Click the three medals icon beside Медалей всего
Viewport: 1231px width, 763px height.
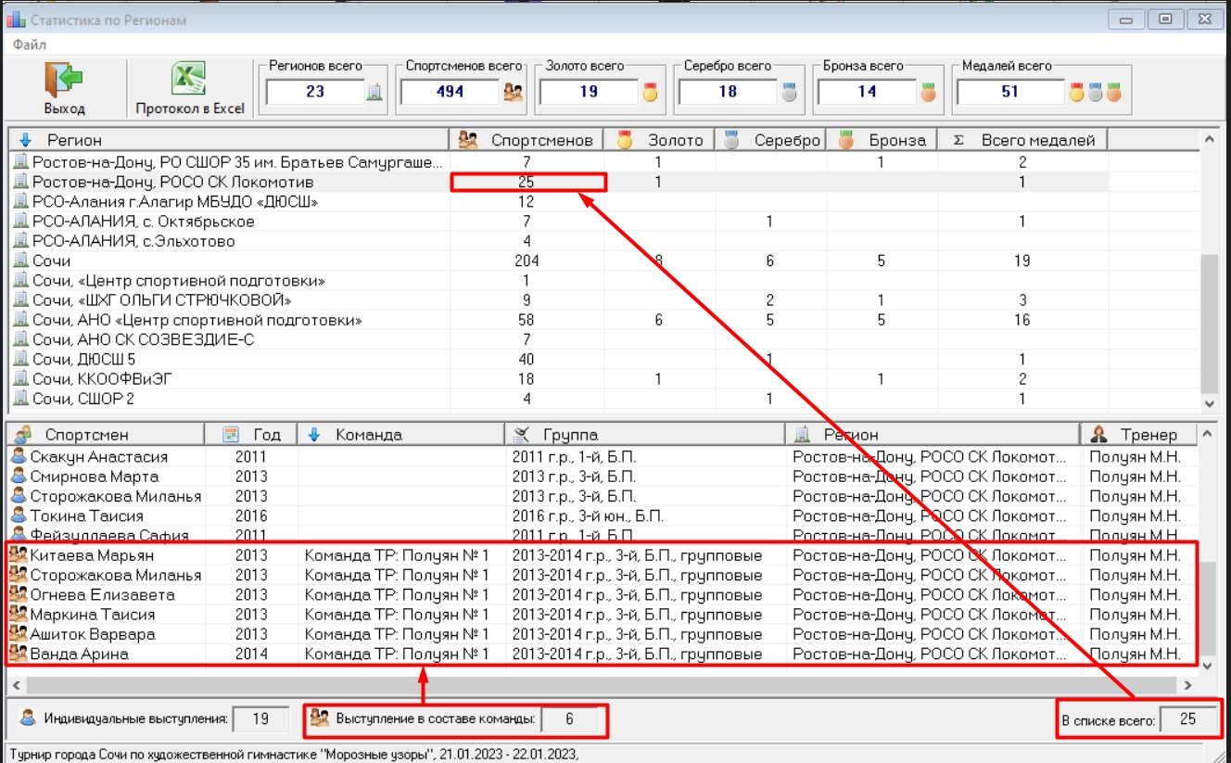1095,92
